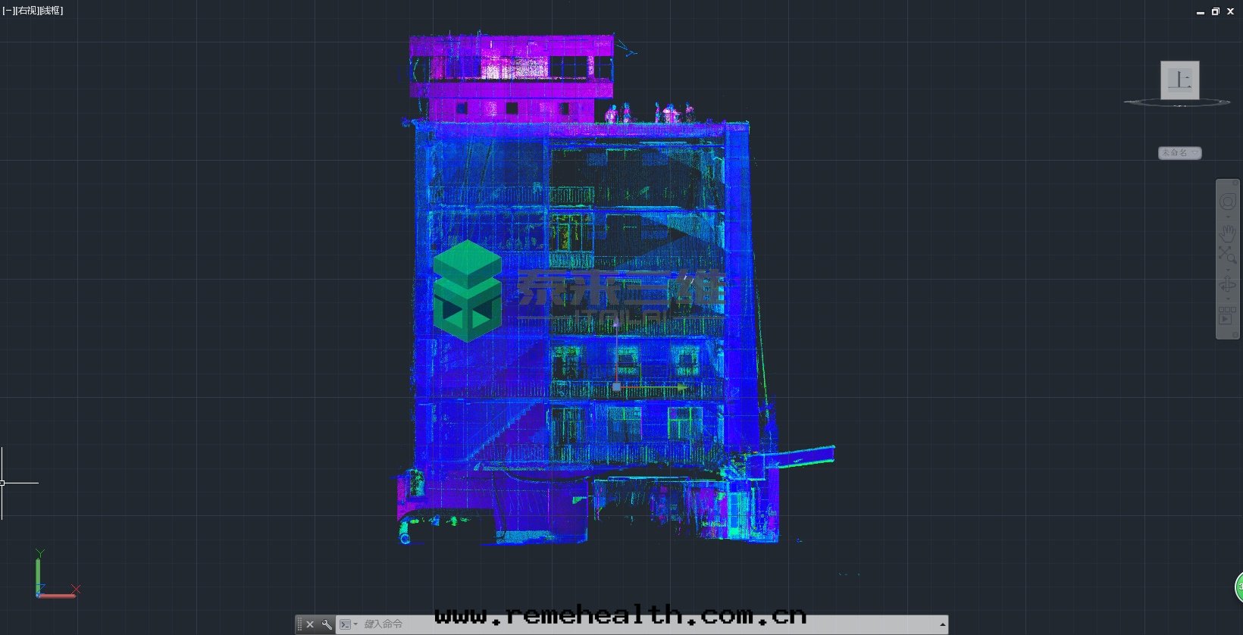Screen dimensions: 1243x635
Task: Open the SteeringWheels navigation tool
Action: tap(1227, 202)
